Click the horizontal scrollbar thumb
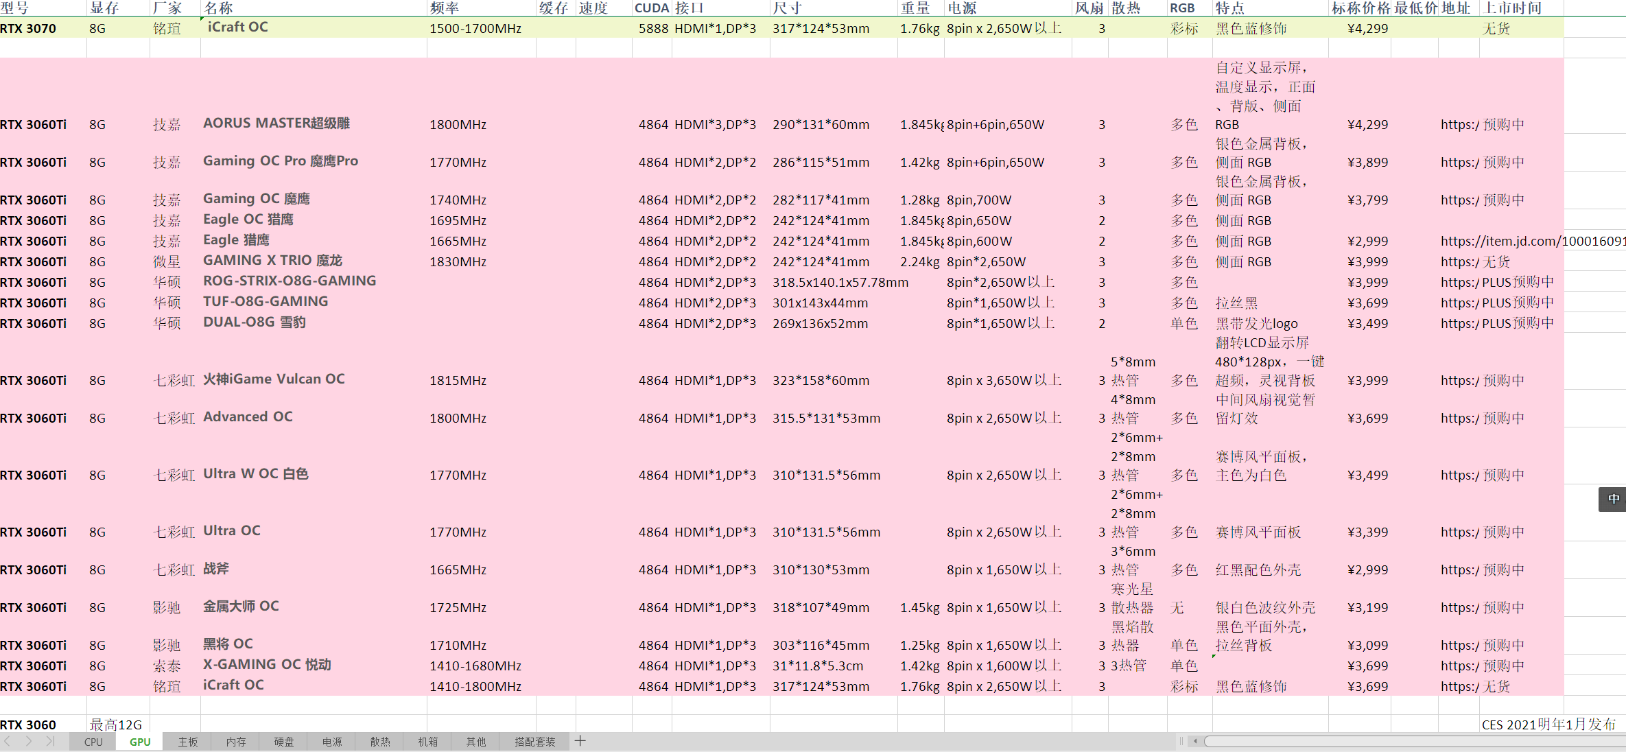 pos(1413,741)
